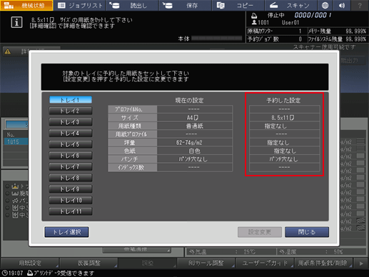Select トレイ4 tray button
Screen dimensions: 369x277
tap(71, 134)
